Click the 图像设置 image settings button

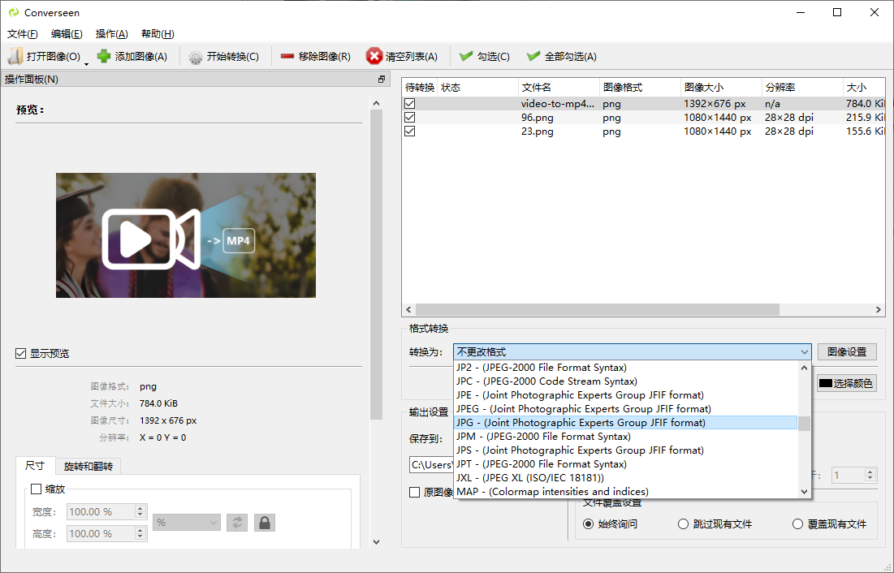click(x=846, y=352)
